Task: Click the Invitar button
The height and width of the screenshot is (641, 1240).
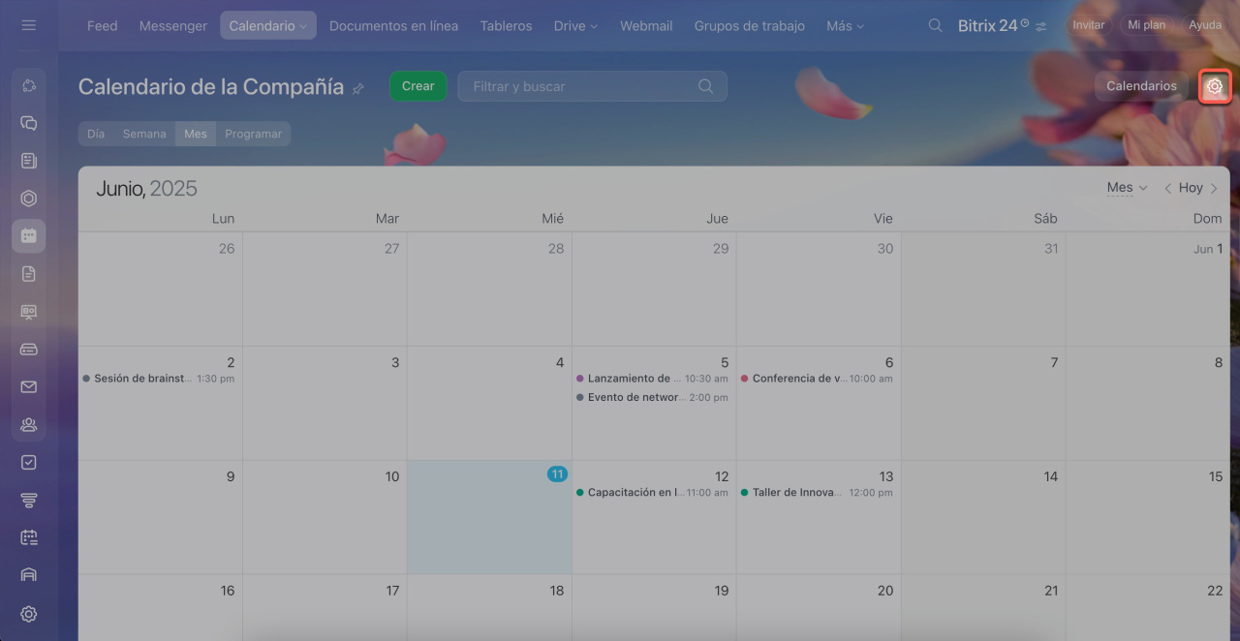Action: (x=1089, y=25)
